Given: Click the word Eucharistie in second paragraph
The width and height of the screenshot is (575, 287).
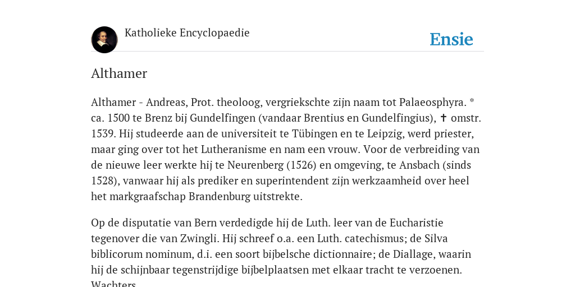Looking at the screenshot, I should coord(416,223).
